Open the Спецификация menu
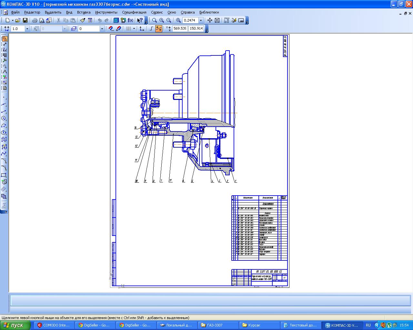The image size is (413, 330). point(134,12)
